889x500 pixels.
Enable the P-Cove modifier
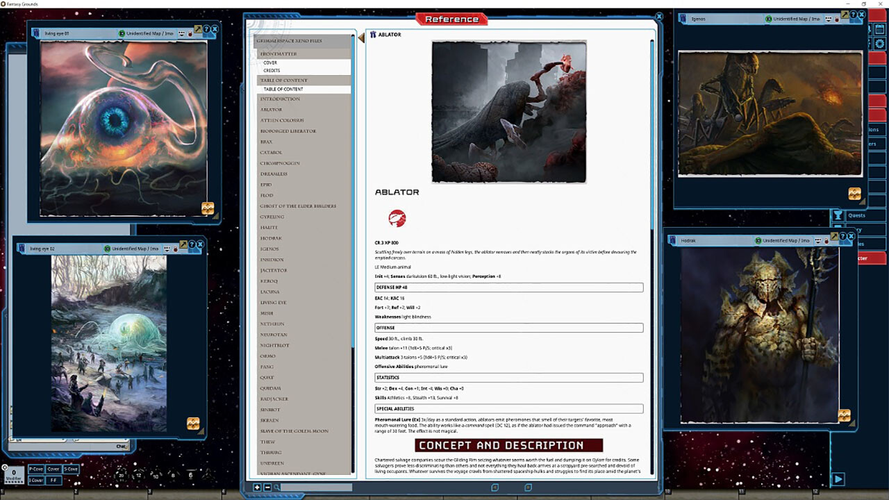[x=36, y=469]
